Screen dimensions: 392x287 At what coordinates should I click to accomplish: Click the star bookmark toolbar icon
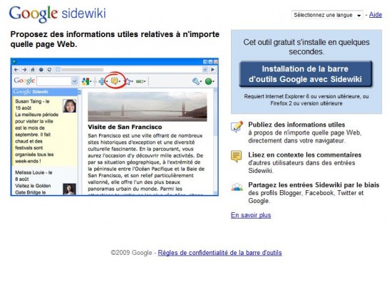(128, 81)
